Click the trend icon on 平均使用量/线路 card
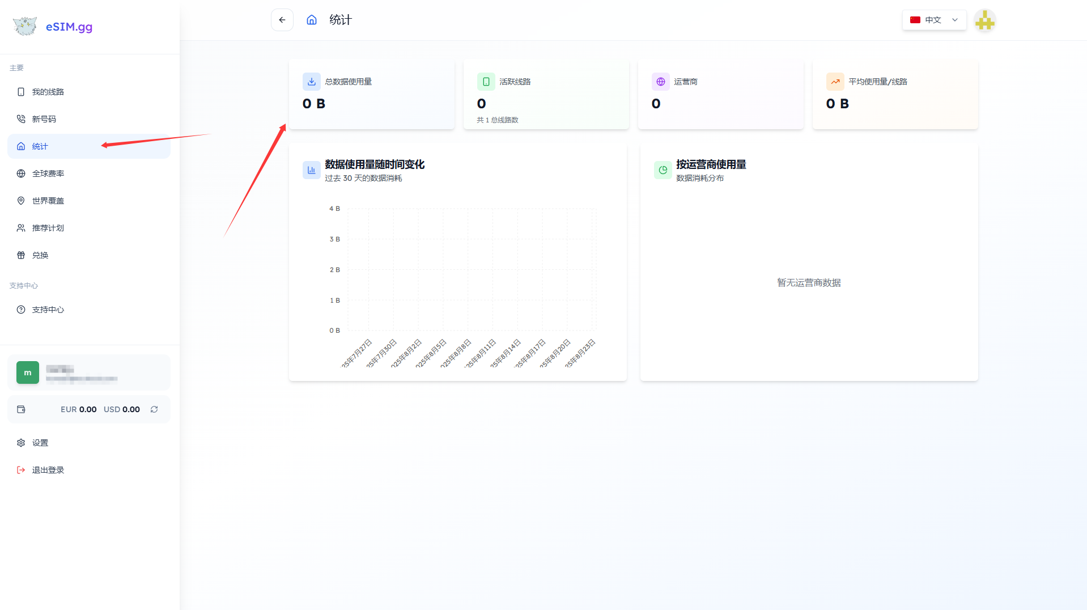Image resolution: width=1087 pixels, height=610 pixels. pyautogui.click(x=835, y=82)
